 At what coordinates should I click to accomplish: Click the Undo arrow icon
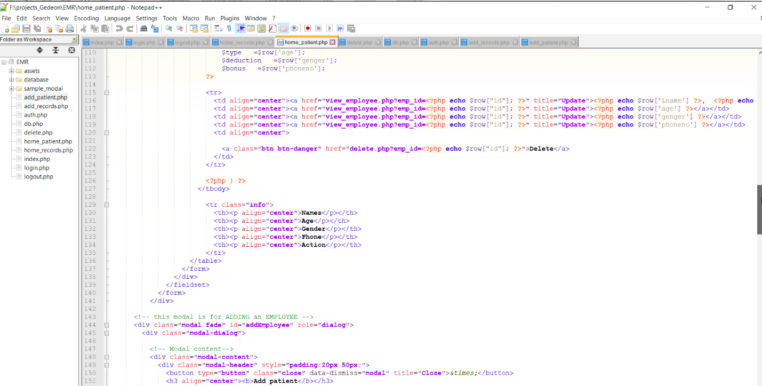click(119, 28)
